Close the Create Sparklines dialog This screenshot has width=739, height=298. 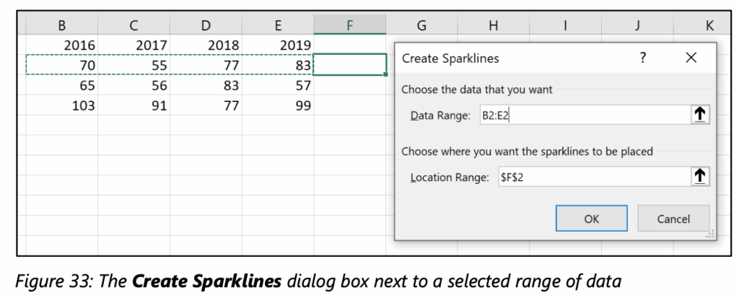691,58
